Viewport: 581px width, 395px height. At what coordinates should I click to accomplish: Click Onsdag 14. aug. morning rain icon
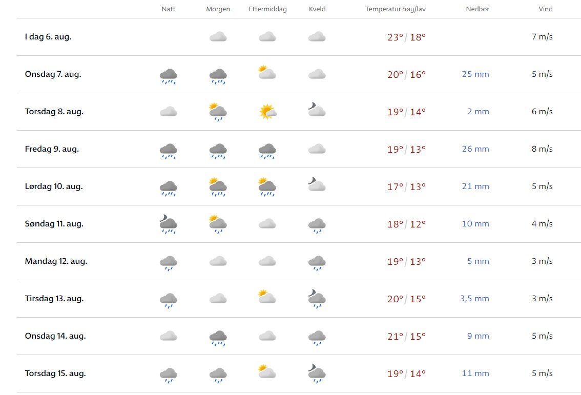218,338
